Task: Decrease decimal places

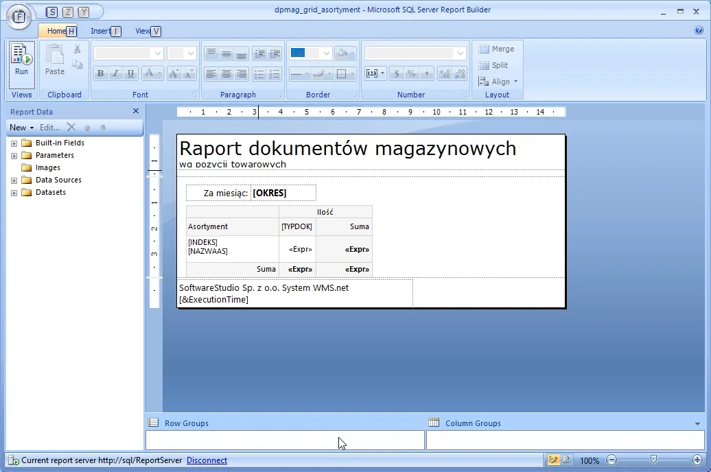Action: click(460, 73)
